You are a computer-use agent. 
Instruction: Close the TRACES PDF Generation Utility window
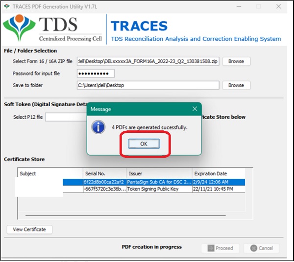point(279,6)
